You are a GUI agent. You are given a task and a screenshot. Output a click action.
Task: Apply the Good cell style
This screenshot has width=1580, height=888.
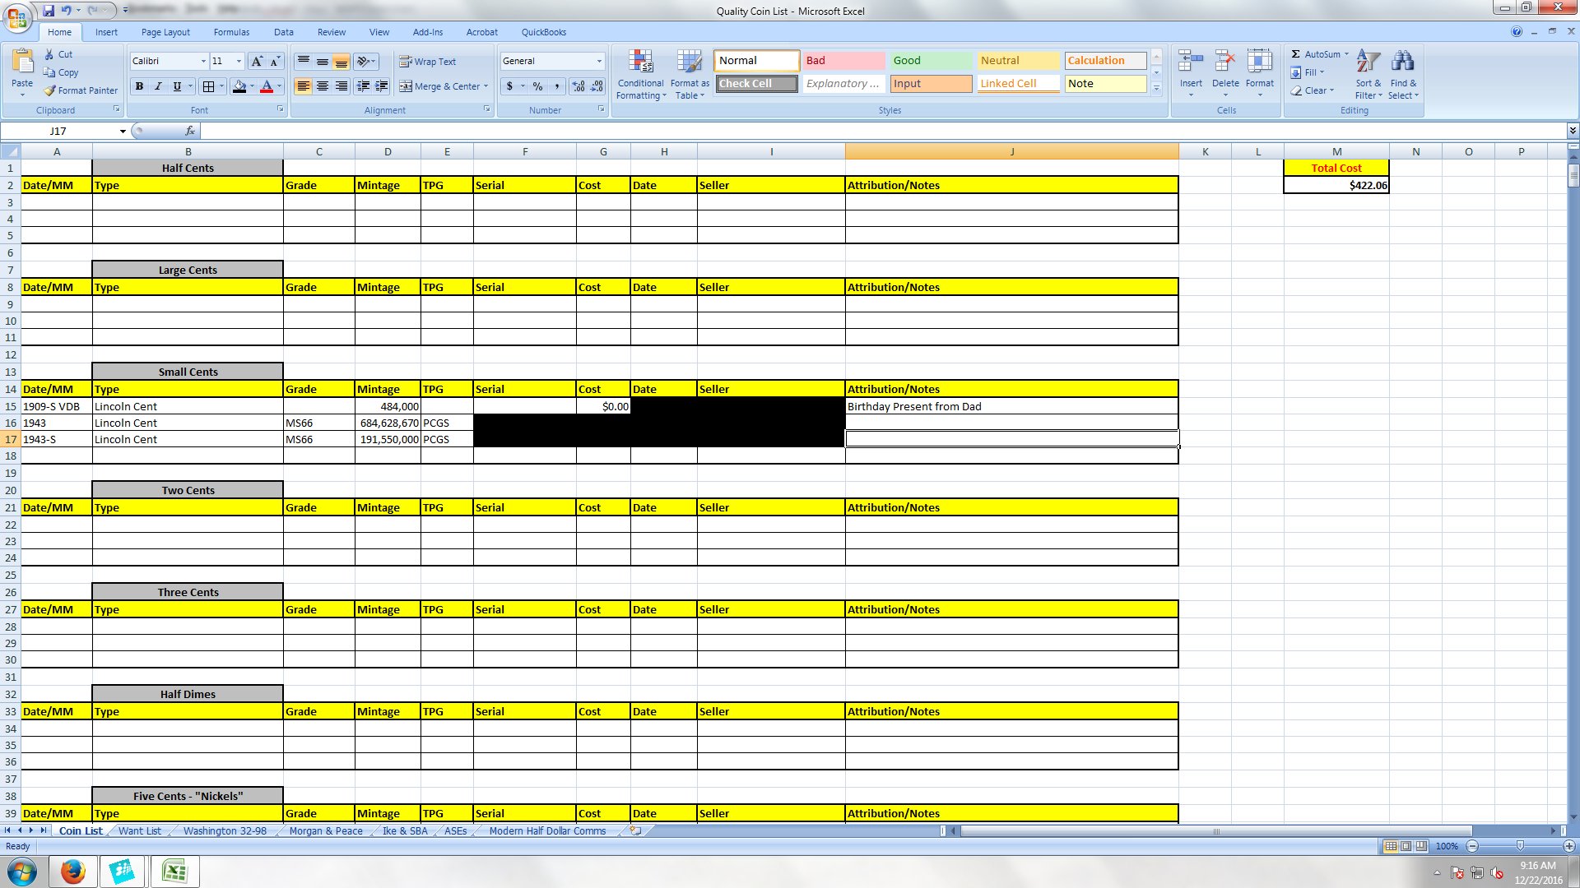[x=930, y=61]
